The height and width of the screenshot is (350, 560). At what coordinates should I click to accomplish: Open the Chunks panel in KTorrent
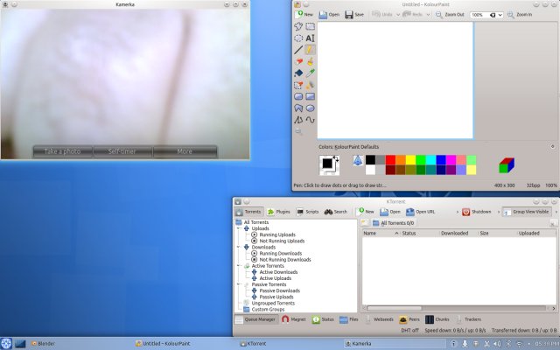pyautogui.click(x=437, y=319)
